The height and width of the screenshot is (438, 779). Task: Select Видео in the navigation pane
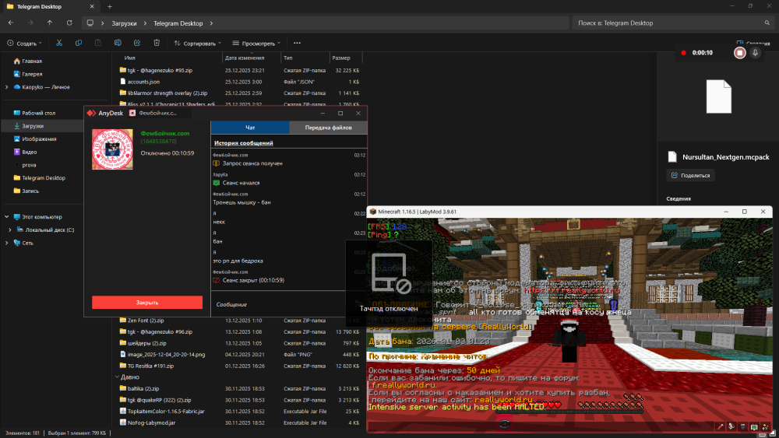pos(26,152)
